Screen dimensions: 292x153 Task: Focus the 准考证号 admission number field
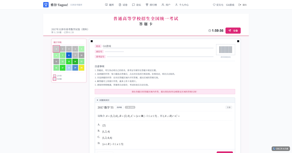pos(160,57)
